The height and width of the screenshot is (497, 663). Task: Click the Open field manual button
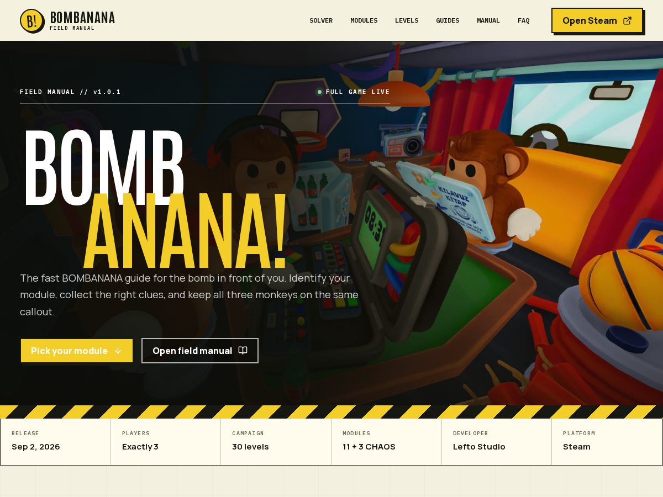click(x=200, y=351)
